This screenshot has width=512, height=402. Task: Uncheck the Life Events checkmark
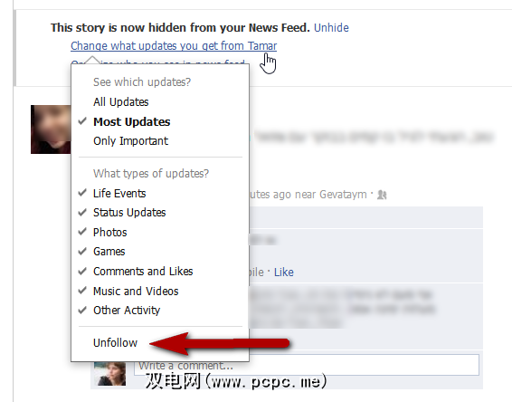pos(82,193)
